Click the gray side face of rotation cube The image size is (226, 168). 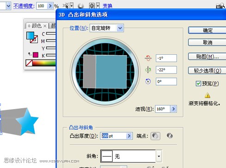pyautogui.click(x=90, y=71)
